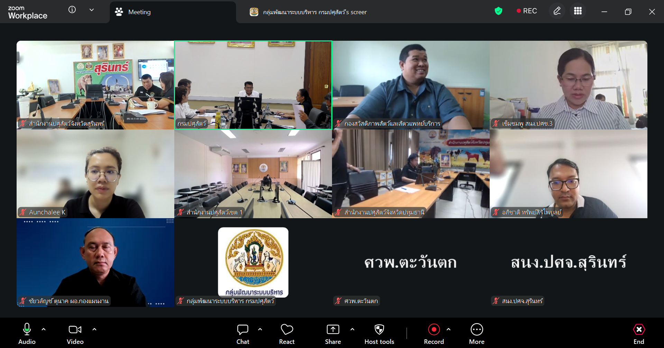
Task: Open the grid view layout icon
Action: pos(578,11)
